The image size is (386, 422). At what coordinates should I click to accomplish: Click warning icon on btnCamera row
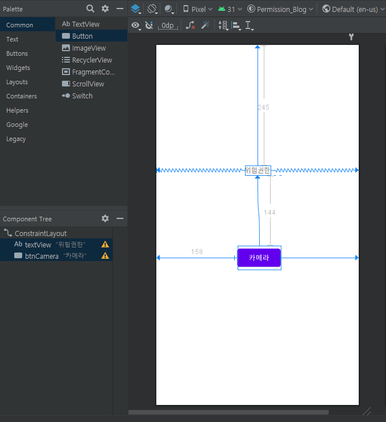tap(105, 256)
